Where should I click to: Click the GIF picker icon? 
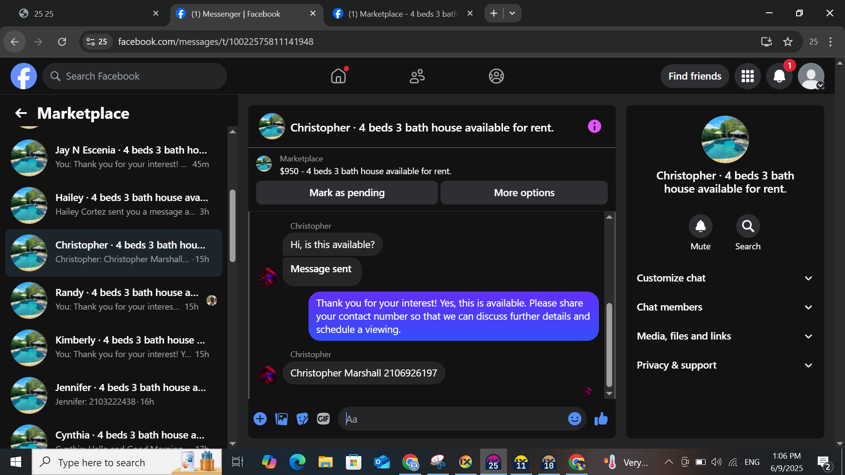pyautogui.click(x=323, y=419)
